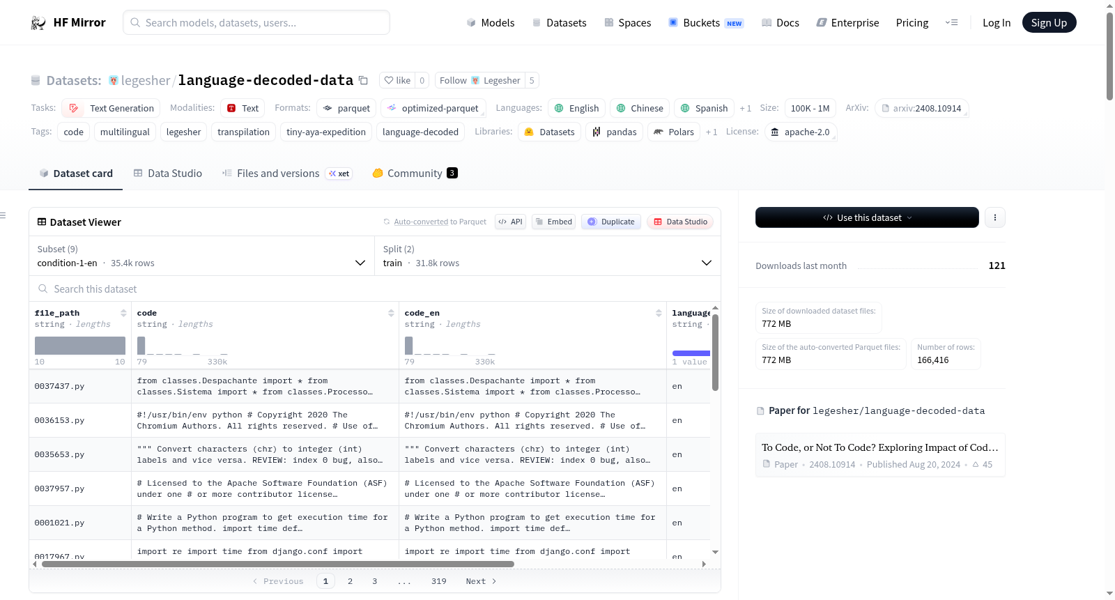Go to the Pricing page
Viewport: 1115px width, 600px height.
[x=912, y=23]
